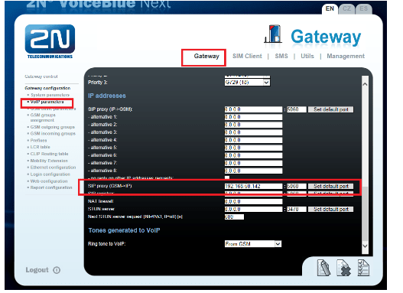
Task: Click the scroll-up arrow of the panel
Action: (x=365, y=84)
